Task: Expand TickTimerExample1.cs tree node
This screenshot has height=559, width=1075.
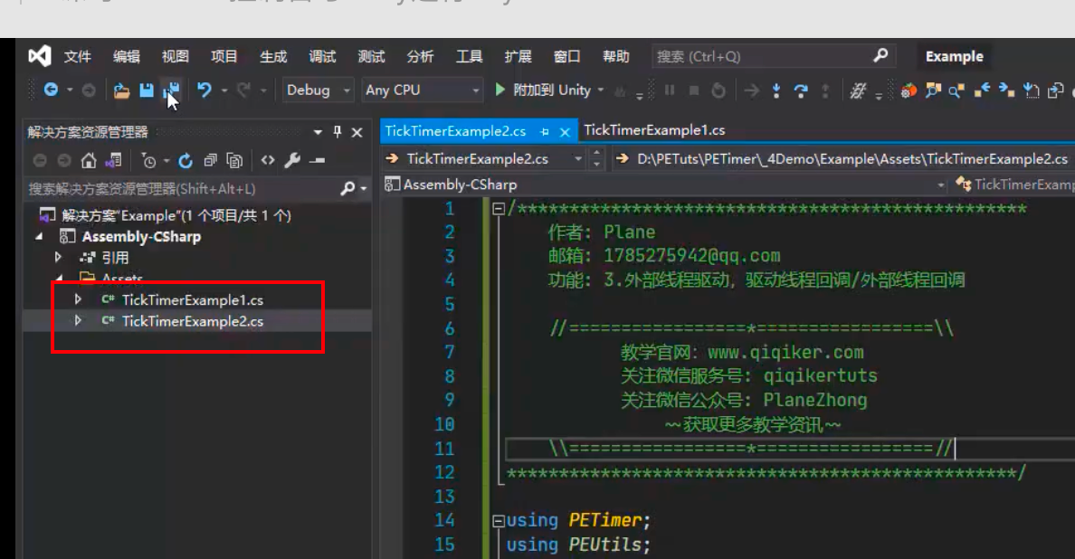Action: point(78,299)
